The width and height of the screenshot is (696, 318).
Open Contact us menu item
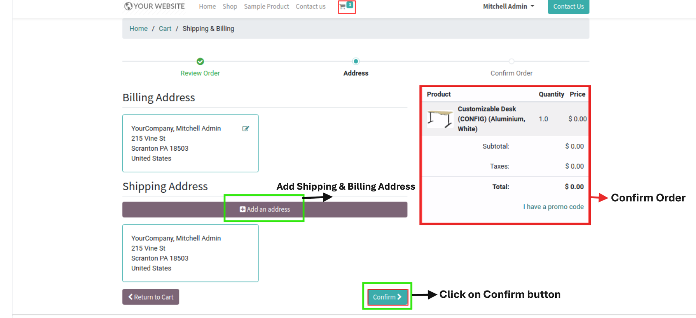pyautogui.click(x=310, y=6)
